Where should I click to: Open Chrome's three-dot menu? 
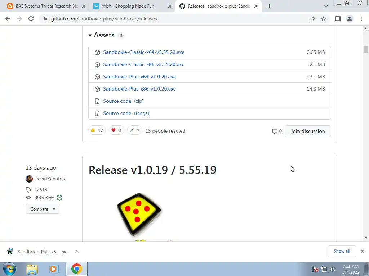(361, 19)
